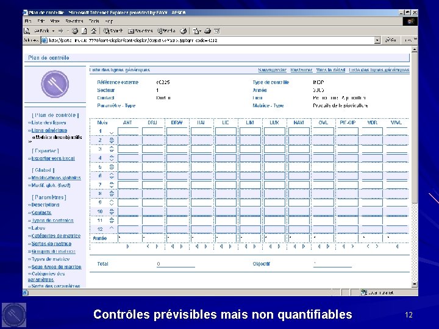Click the ANT input field for month 1
Screen dimensions: 439x329
pyautogui.click(x=128, y=131)
